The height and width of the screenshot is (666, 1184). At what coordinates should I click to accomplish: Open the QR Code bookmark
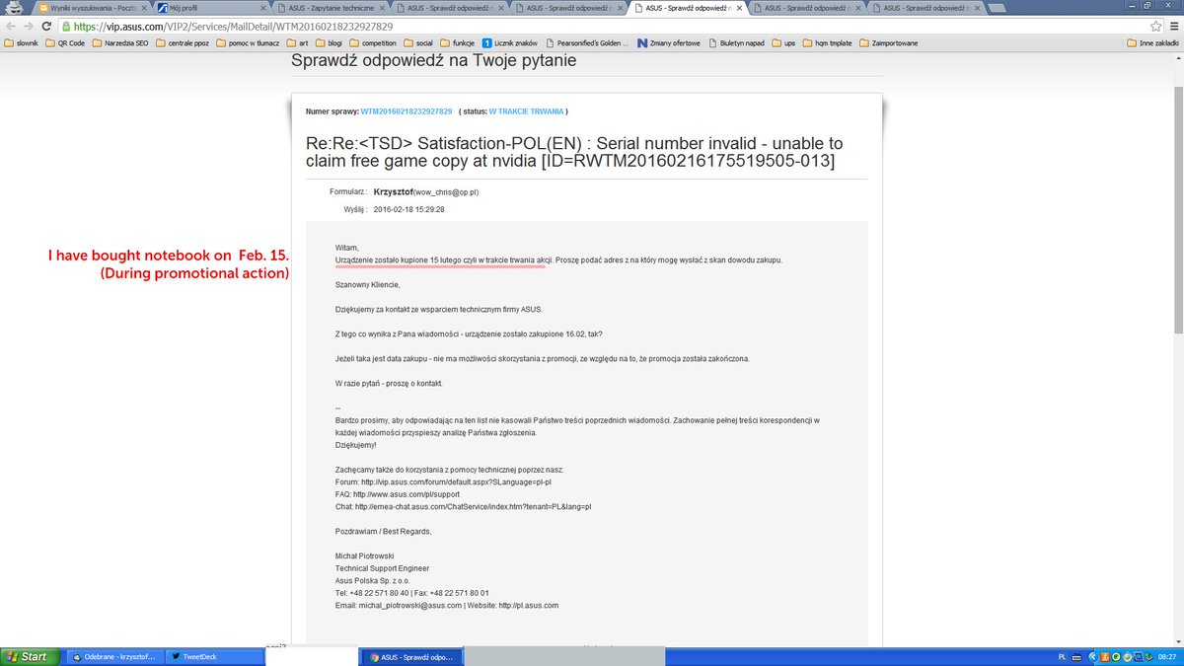pos(64,43)
